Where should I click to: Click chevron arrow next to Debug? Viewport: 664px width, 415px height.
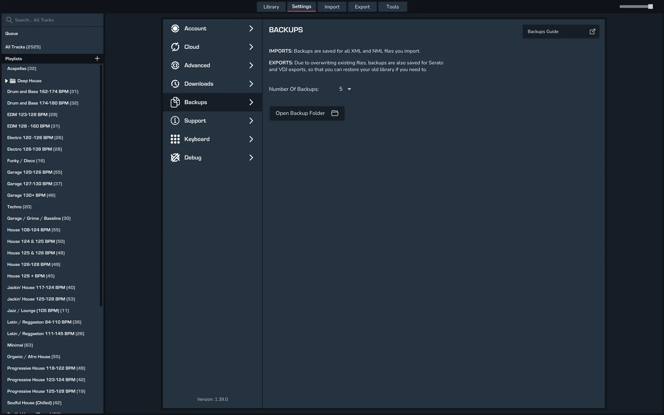251,157
